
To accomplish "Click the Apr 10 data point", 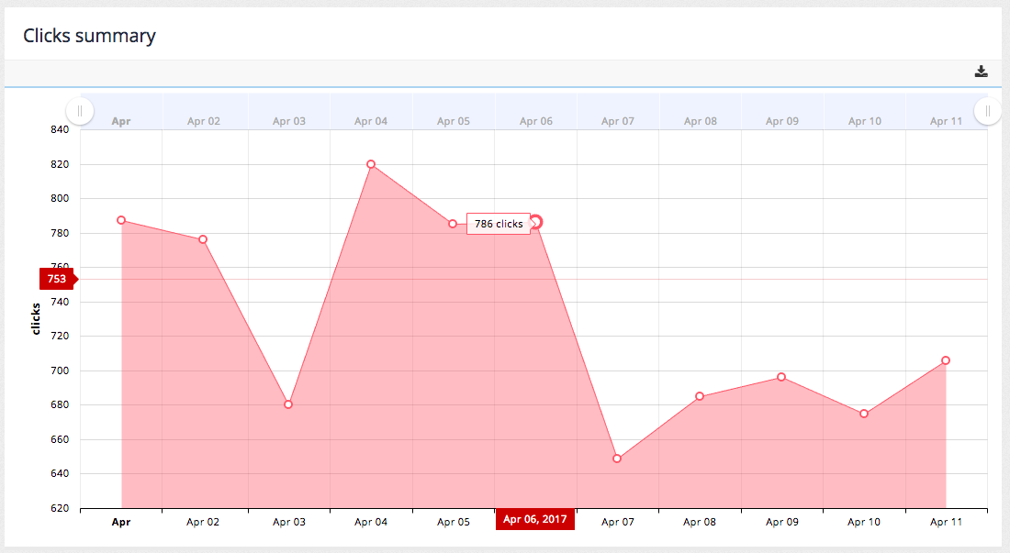I will click(x=864, y=413).
